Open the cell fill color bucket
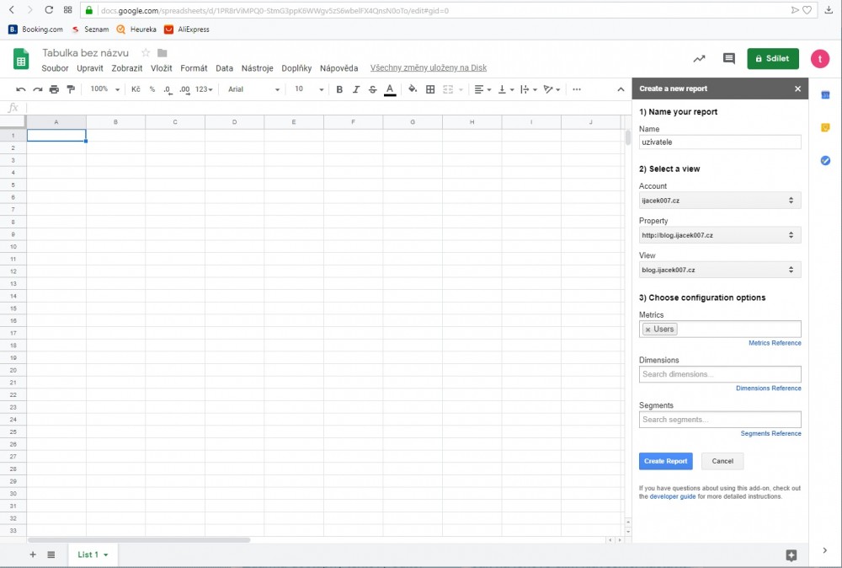Image resolution: width=842 pixels, height=568 pixels. pos(413,89)
